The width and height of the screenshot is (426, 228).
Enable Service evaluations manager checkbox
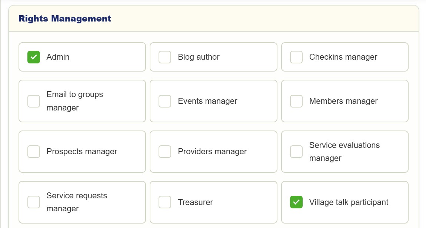tap(296, 152)
